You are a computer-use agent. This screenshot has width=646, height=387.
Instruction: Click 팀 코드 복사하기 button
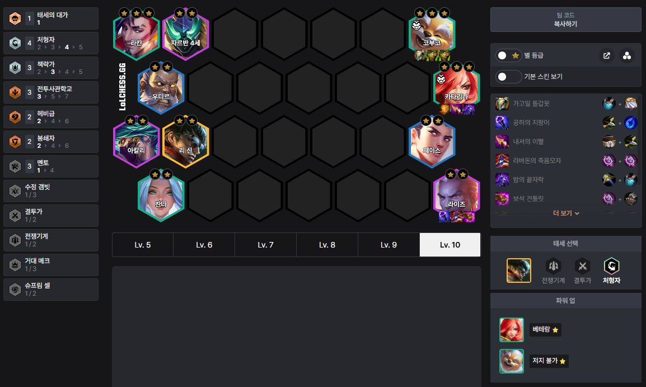coord(565,20)
